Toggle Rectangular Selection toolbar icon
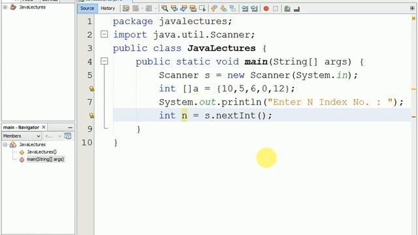 pos(202,8)
